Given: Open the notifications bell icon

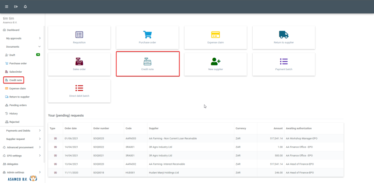Looking at the screenshot, I should pos(25,7).
